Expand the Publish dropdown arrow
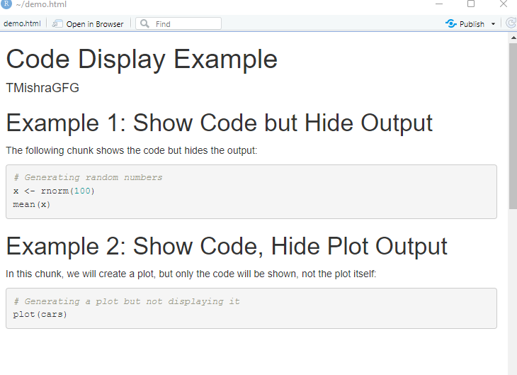This screenshot has width=517, height=375. pos(493,24)
